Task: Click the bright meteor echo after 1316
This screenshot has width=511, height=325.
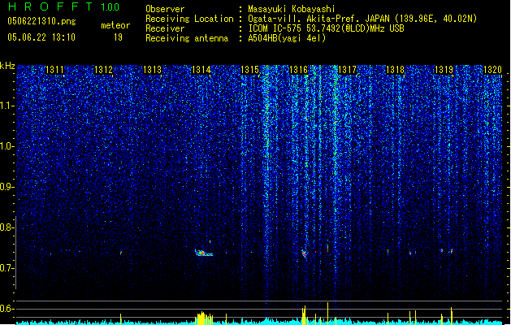Action: click(x=304, y=253)
